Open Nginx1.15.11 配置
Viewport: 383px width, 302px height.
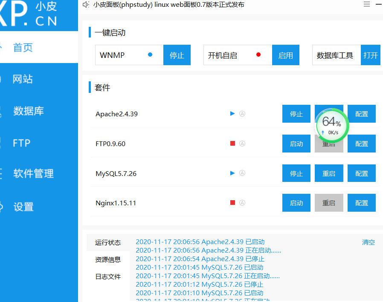click(362, 203)
